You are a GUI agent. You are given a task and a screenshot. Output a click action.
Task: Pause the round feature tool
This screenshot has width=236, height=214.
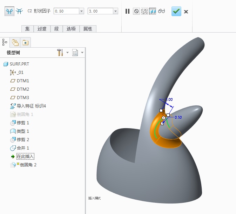click(127, 11)
